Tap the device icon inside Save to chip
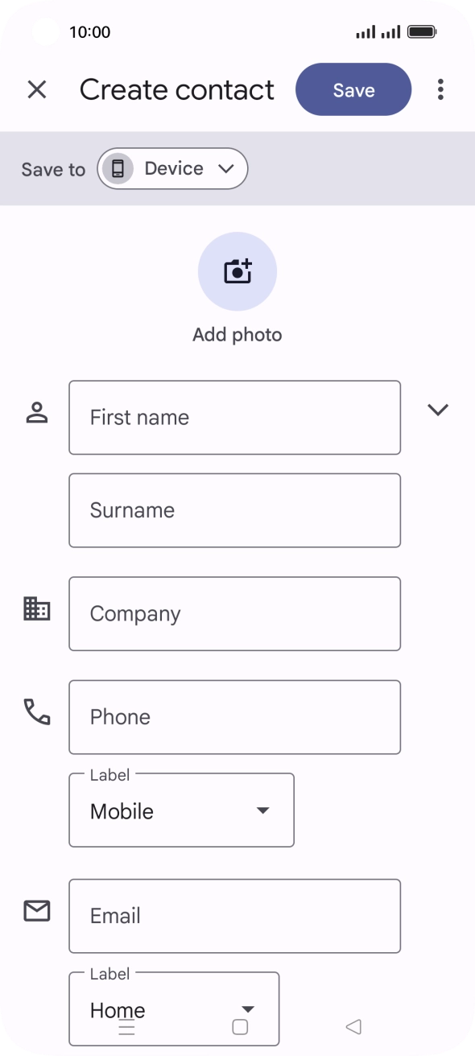475x1056 pixels. click(119, 168)
